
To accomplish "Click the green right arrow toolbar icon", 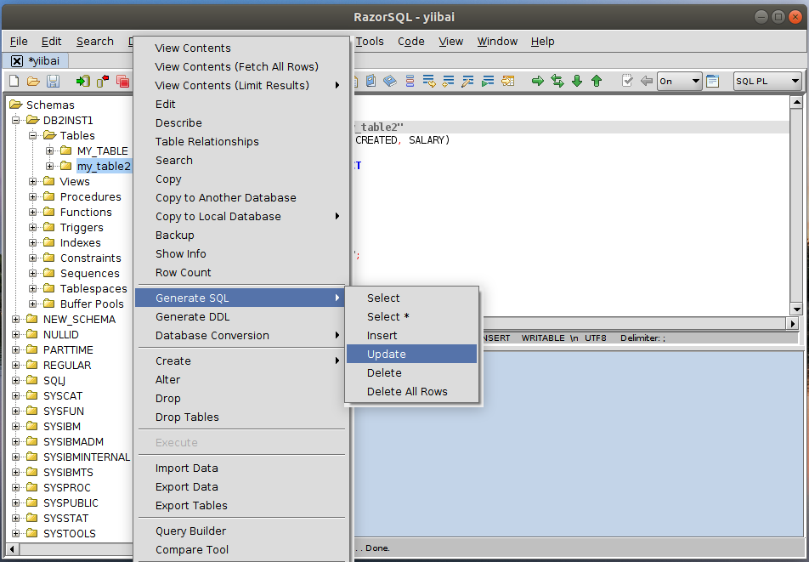I will tap(538, 81).
